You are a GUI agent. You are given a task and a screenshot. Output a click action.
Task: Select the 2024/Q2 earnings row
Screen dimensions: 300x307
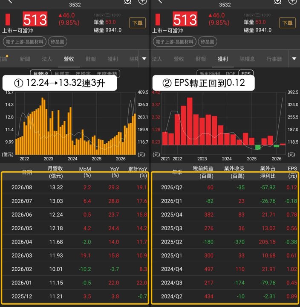pos(225,296)
